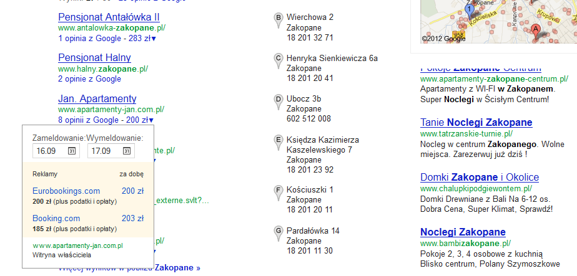Screen dimensions: 577x276
Task: Open calendar icon in check-in date field
Action: (x=71, y=151)
